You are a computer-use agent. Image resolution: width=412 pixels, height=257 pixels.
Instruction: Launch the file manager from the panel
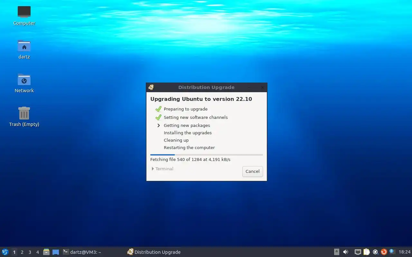point(46,252)
